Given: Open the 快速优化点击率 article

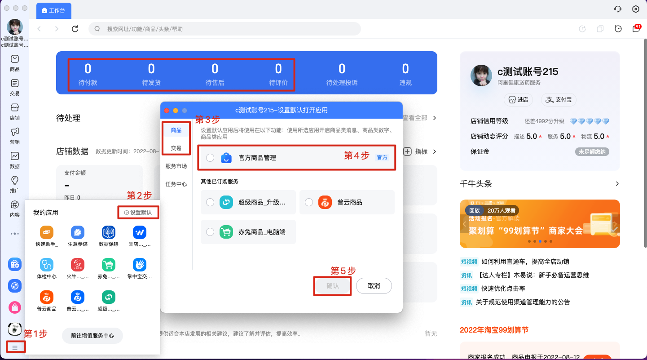Looking at the screenshot, I should [503, 289].
